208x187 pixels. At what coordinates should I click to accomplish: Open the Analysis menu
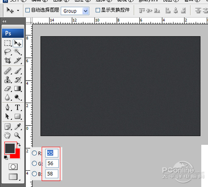(149, 1)
